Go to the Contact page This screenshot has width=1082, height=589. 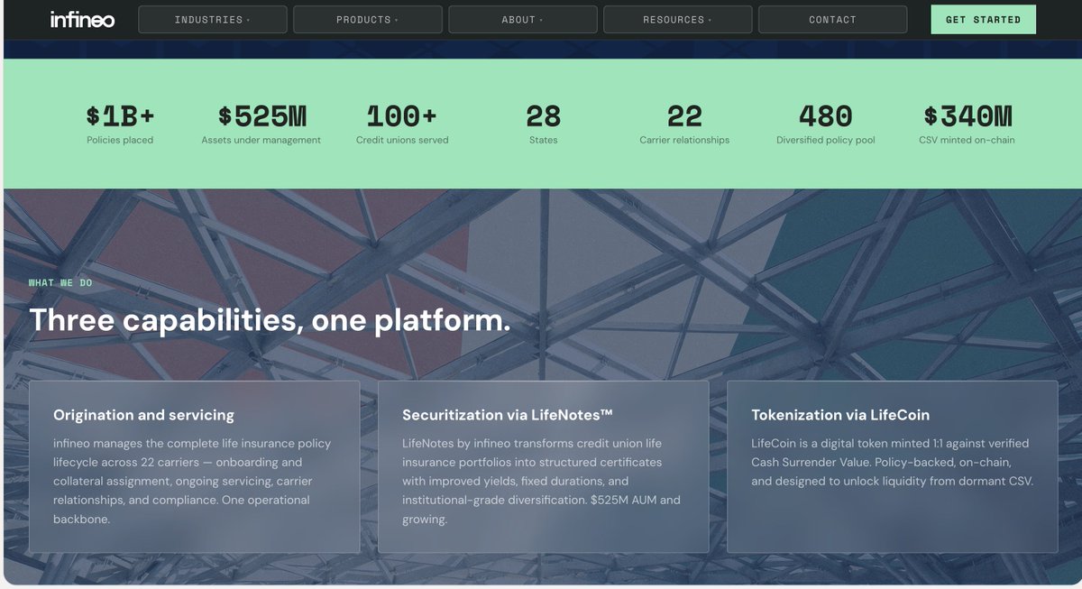[832, 20]
